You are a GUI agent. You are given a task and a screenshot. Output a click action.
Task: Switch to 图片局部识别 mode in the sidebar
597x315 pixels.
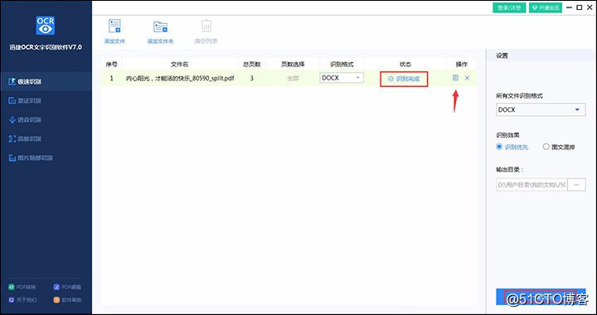pyautogui.click(x=46, y=157)
